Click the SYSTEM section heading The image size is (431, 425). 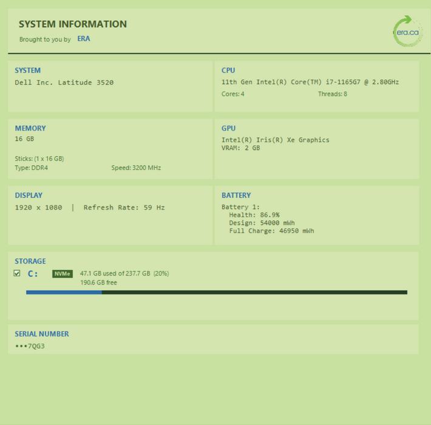point(28,70)
